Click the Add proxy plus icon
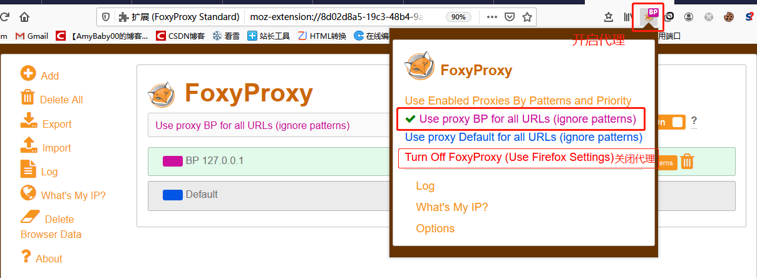The width and height of the screenshot is (757, 278). click(x=28, y=74)
